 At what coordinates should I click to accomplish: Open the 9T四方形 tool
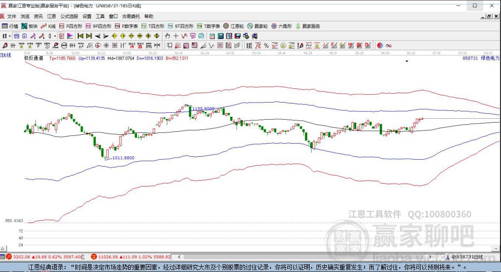pyautogui.click(x=181, y=26)
